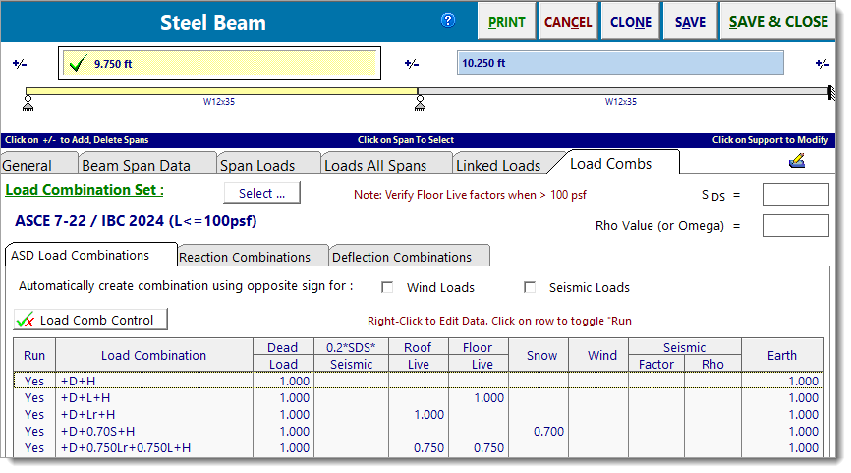This screenshot has height=473, width=851.
Task: Toggle Run for the +D+Lr+H row
Action: tap(34, 415)
